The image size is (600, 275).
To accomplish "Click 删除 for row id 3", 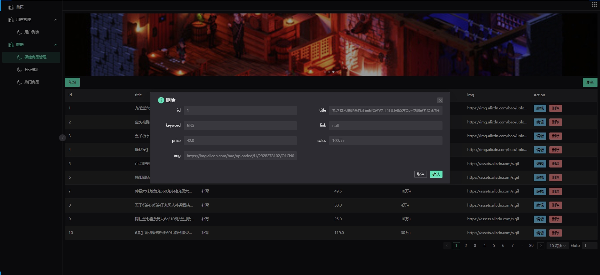I will click(x=555, y=136).
